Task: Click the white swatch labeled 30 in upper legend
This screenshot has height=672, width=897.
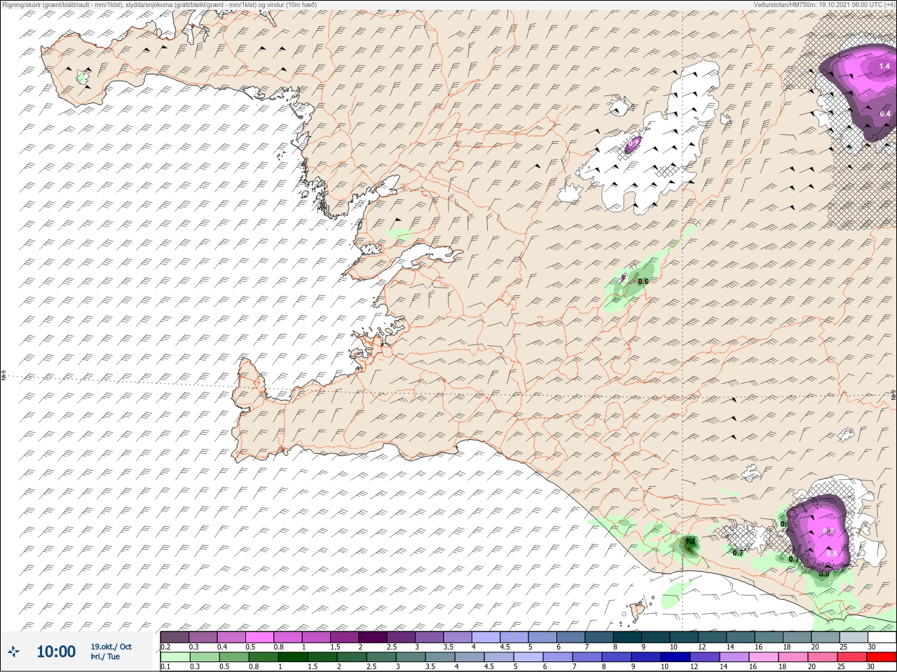Action: click(x=882, y=637)
